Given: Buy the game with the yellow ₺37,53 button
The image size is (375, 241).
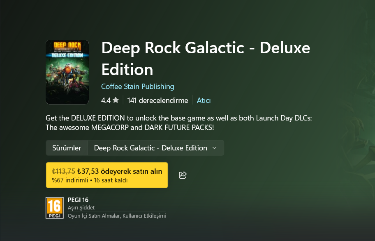Looking at the screenshot, I should coord(107,175).
